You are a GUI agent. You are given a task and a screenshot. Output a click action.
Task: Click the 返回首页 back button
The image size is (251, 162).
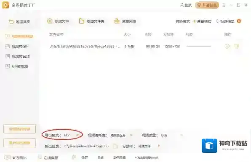pos(19,22)
